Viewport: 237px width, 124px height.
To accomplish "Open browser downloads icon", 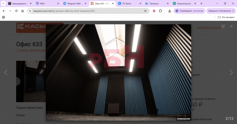I will click(170, 11).
